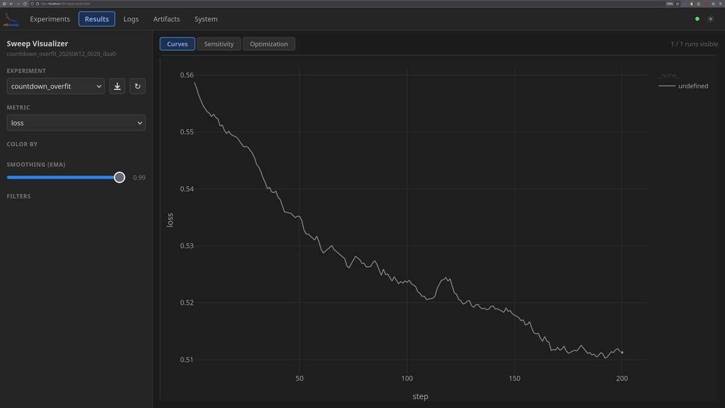Select the Curves view
This screenshot has width=725, height=408.
point(178,44)
